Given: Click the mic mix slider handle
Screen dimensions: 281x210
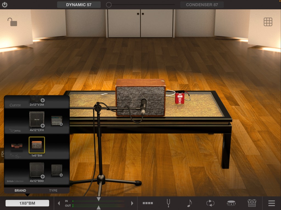Looking at the screenshot, I should 109,5.
